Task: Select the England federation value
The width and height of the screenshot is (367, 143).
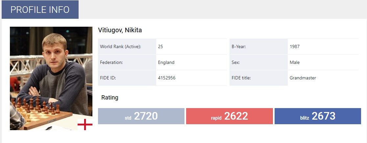Action: (166, 62)
